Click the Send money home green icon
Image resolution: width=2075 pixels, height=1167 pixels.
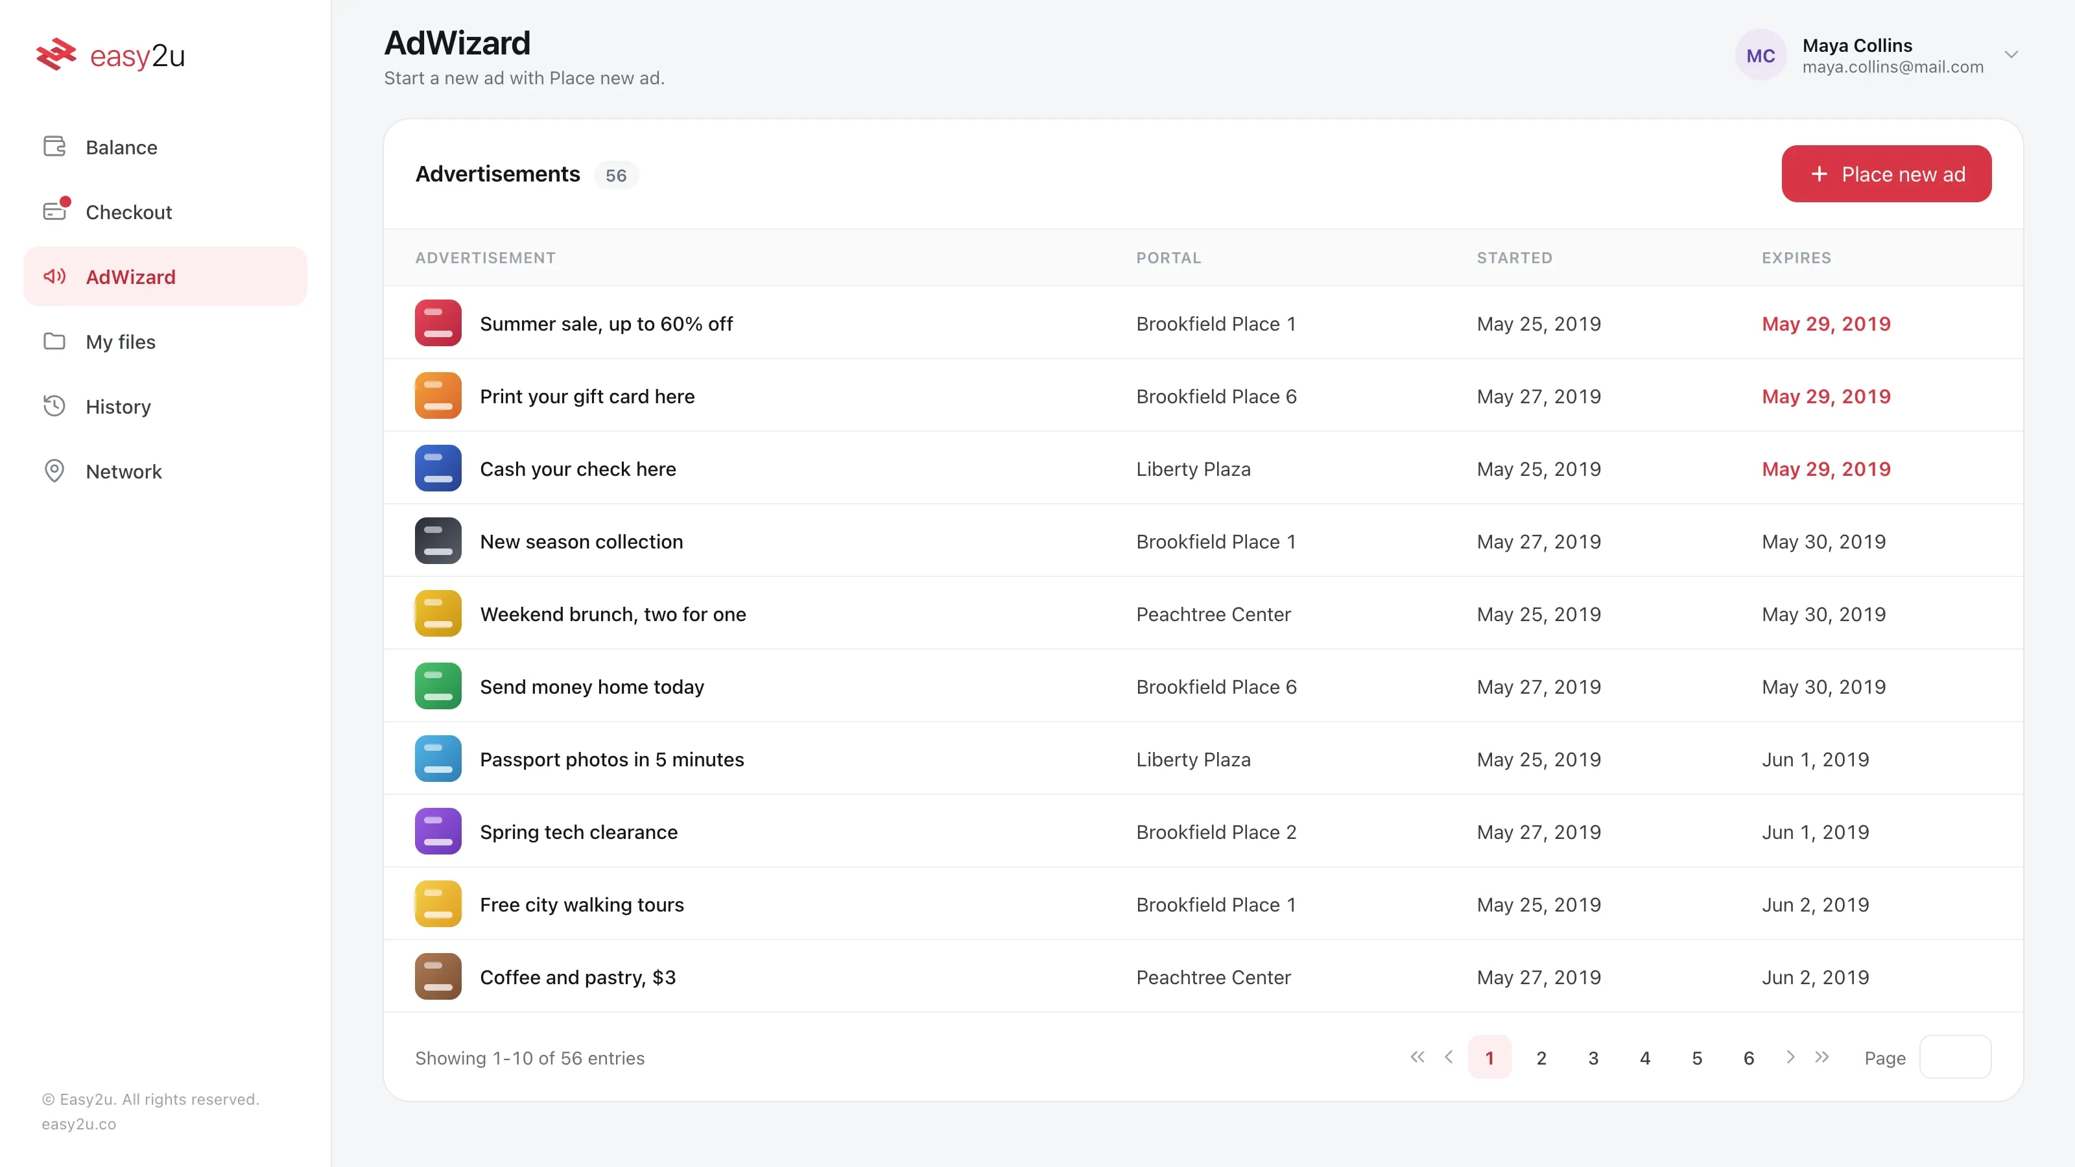click(438, 686)
